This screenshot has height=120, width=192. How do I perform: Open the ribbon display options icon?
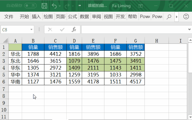coord(141,6)
